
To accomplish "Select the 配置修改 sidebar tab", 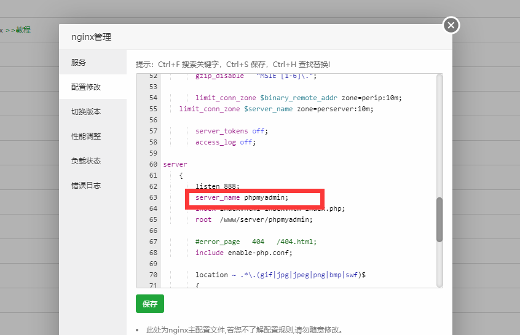I will click(x=93, y=87).
